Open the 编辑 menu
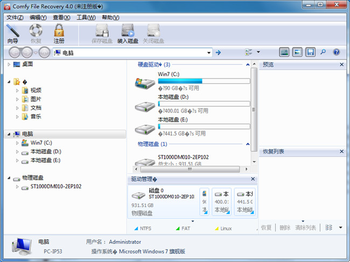Viewport: 350px width, 262px height. [38, 17]
